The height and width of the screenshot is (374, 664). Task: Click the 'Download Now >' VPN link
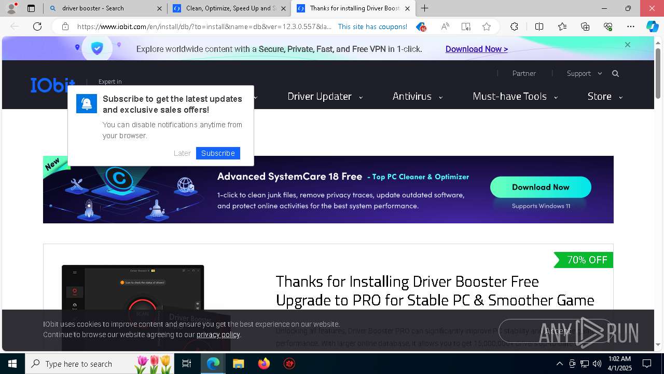[x=477, y=49]
